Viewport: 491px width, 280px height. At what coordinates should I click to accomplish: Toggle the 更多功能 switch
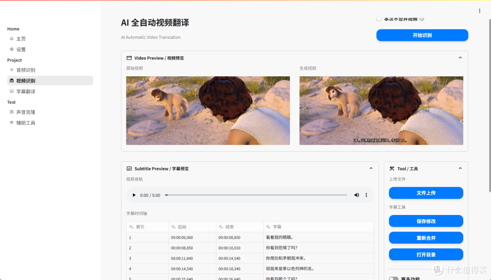point(394,279)
